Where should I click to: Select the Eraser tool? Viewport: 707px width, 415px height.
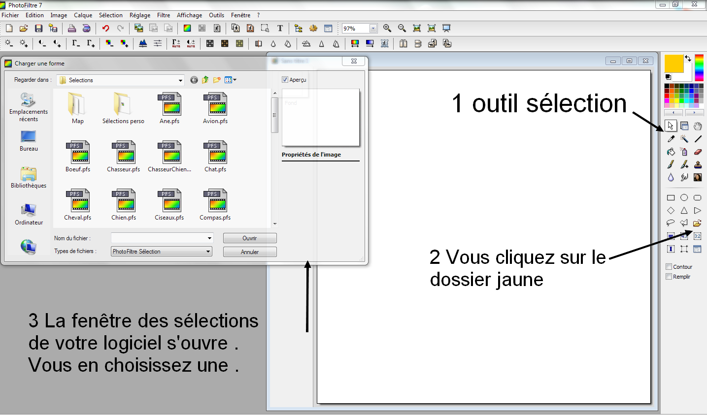click(x=698, y=152)
